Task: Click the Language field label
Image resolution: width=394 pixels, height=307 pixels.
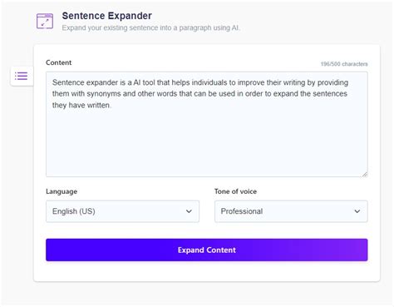Action: click(x=62, y=191)
